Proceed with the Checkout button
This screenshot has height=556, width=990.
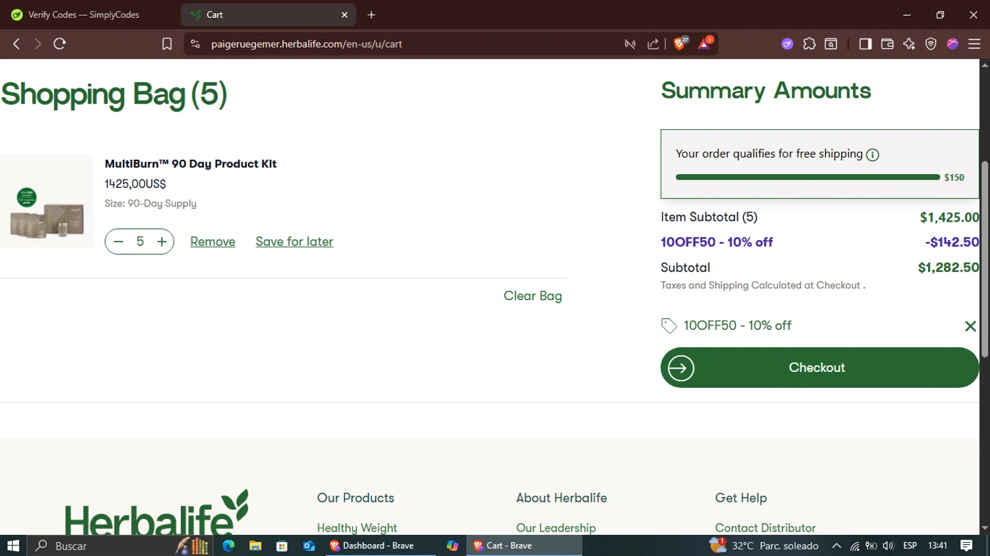(x=820, y=367)
